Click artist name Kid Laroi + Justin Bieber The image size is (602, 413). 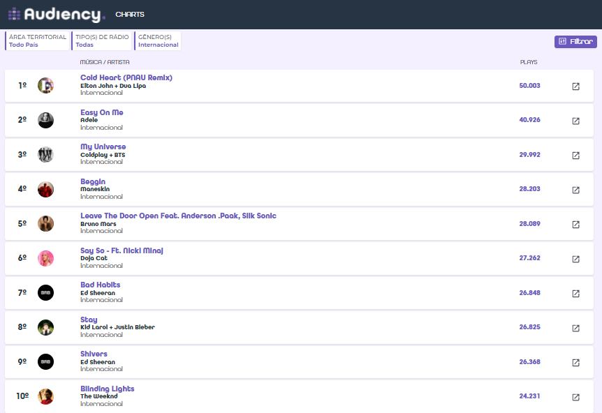pyautogui.click(x=117, y=327)
